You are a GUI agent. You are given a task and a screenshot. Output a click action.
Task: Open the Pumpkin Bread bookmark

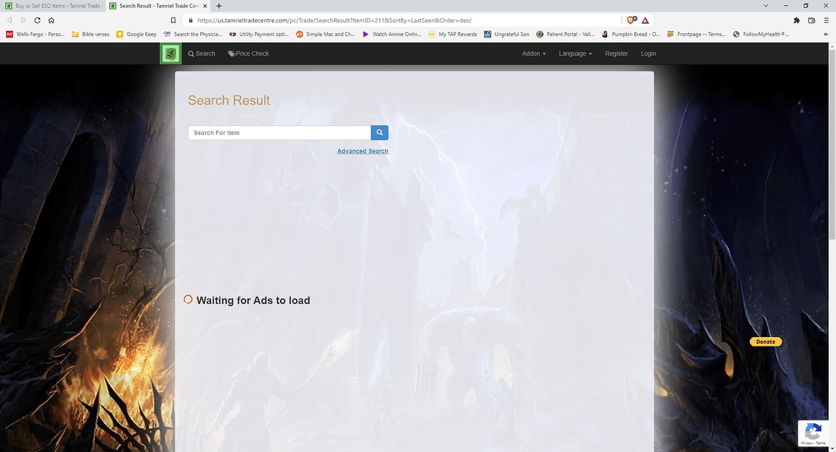(631, 35)
